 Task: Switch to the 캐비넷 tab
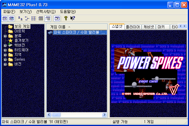(149, 27)
